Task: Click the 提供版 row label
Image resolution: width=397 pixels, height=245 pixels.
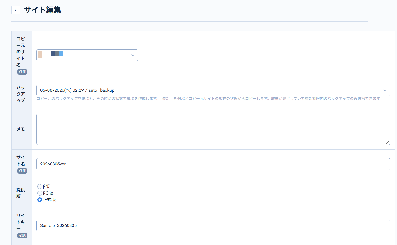Action: pos(21,193)
